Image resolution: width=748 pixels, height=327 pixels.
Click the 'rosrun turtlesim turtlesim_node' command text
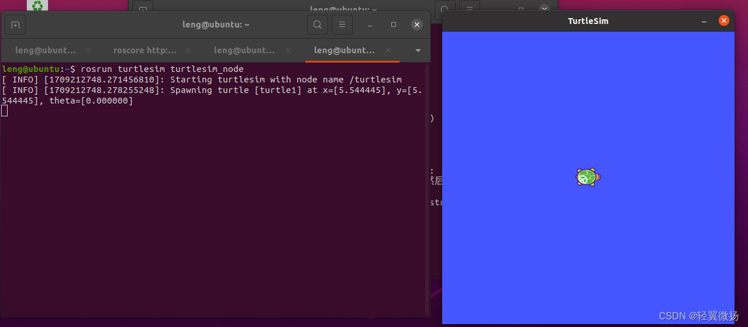point(162,69)
